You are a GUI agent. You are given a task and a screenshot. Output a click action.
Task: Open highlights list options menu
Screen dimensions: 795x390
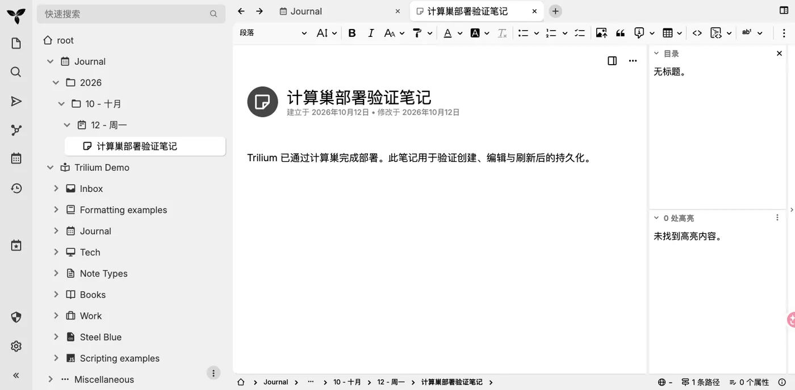point(777,218)
